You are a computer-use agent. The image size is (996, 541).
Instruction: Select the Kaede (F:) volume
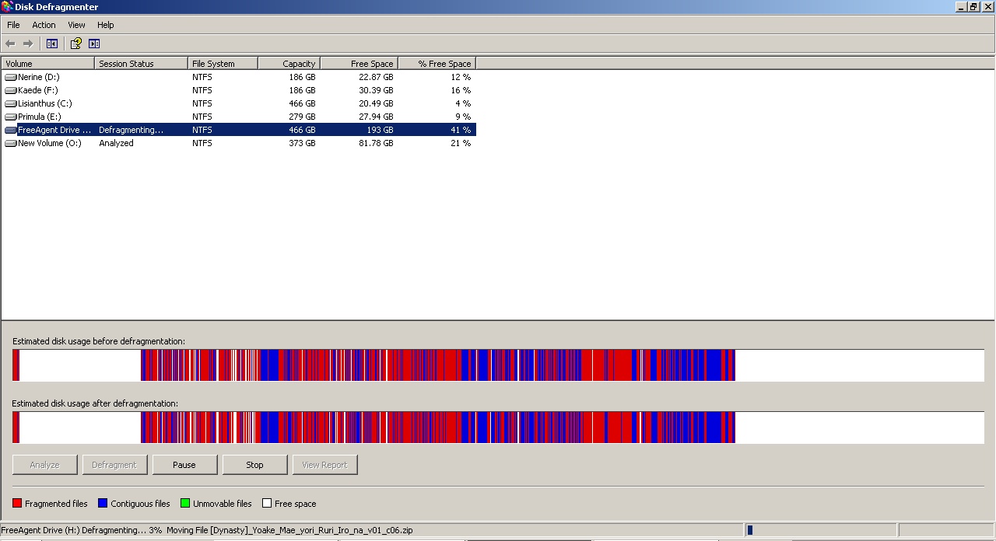click(37, 90)
